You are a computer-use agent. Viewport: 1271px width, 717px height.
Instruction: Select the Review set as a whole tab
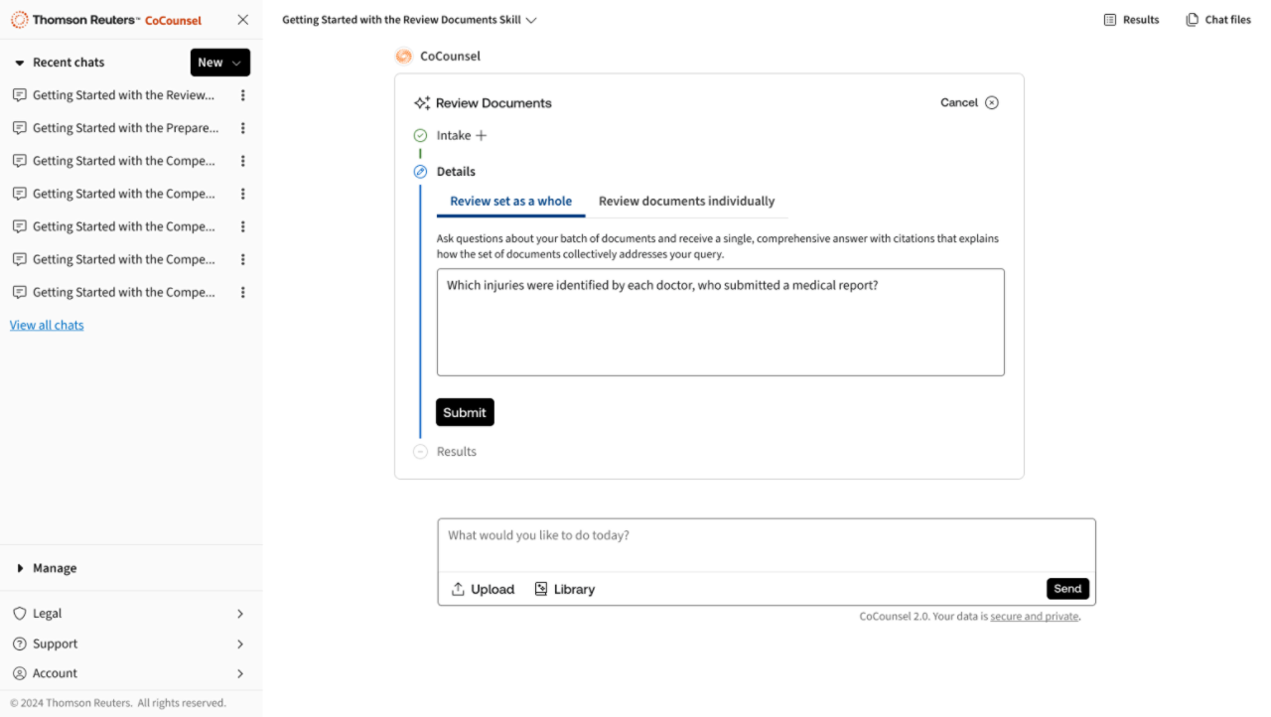click(510, 202)
